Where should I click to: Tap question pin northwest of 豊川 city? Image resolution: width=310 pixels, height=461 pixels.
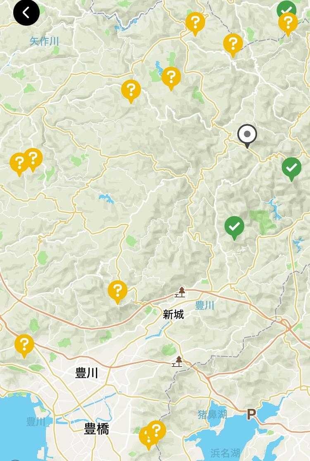click(24, 346)
